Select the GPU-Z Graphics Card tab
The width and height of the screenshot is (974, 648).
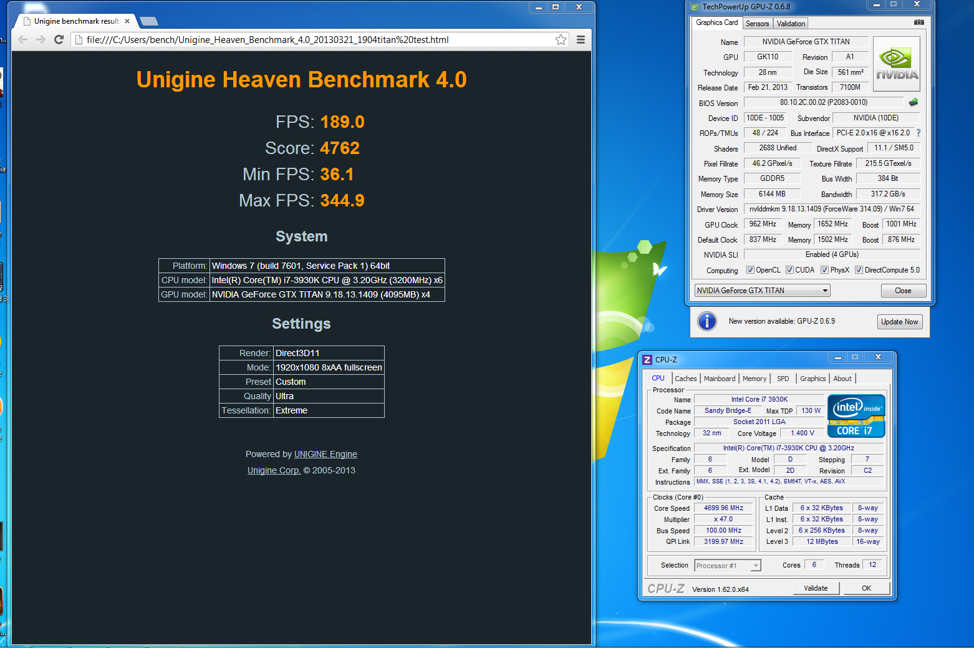pos(716,22)
